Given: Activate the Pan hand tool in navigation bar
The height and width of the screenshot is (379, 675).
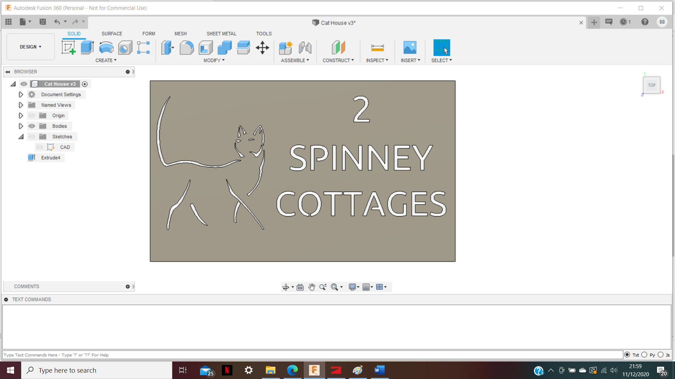Looking at the screenshot, I should pyautogui.click(x=311, y=287).
